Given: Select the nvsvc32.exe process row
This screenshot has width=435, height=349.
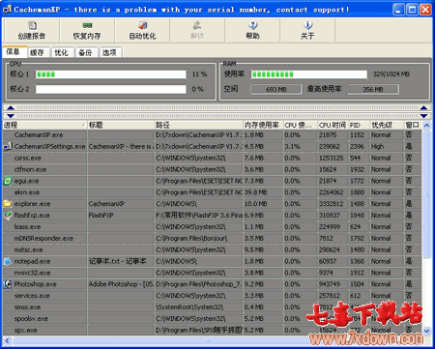Looking at the screenshot, I should (213, 273).
